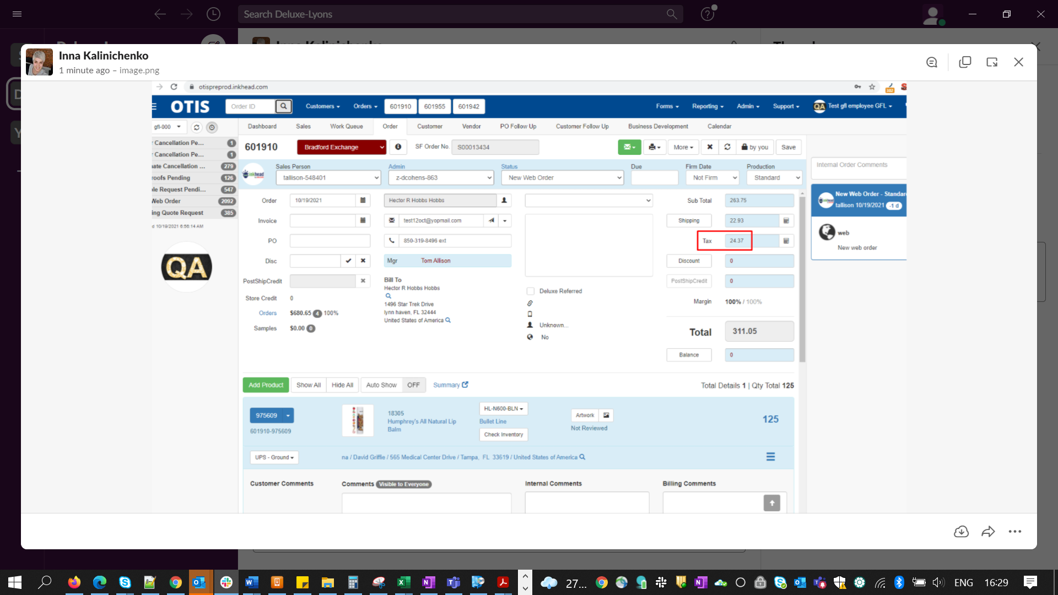Open Slack help question mark icon
Screen dimensions: 1058x595
[708, 14]
